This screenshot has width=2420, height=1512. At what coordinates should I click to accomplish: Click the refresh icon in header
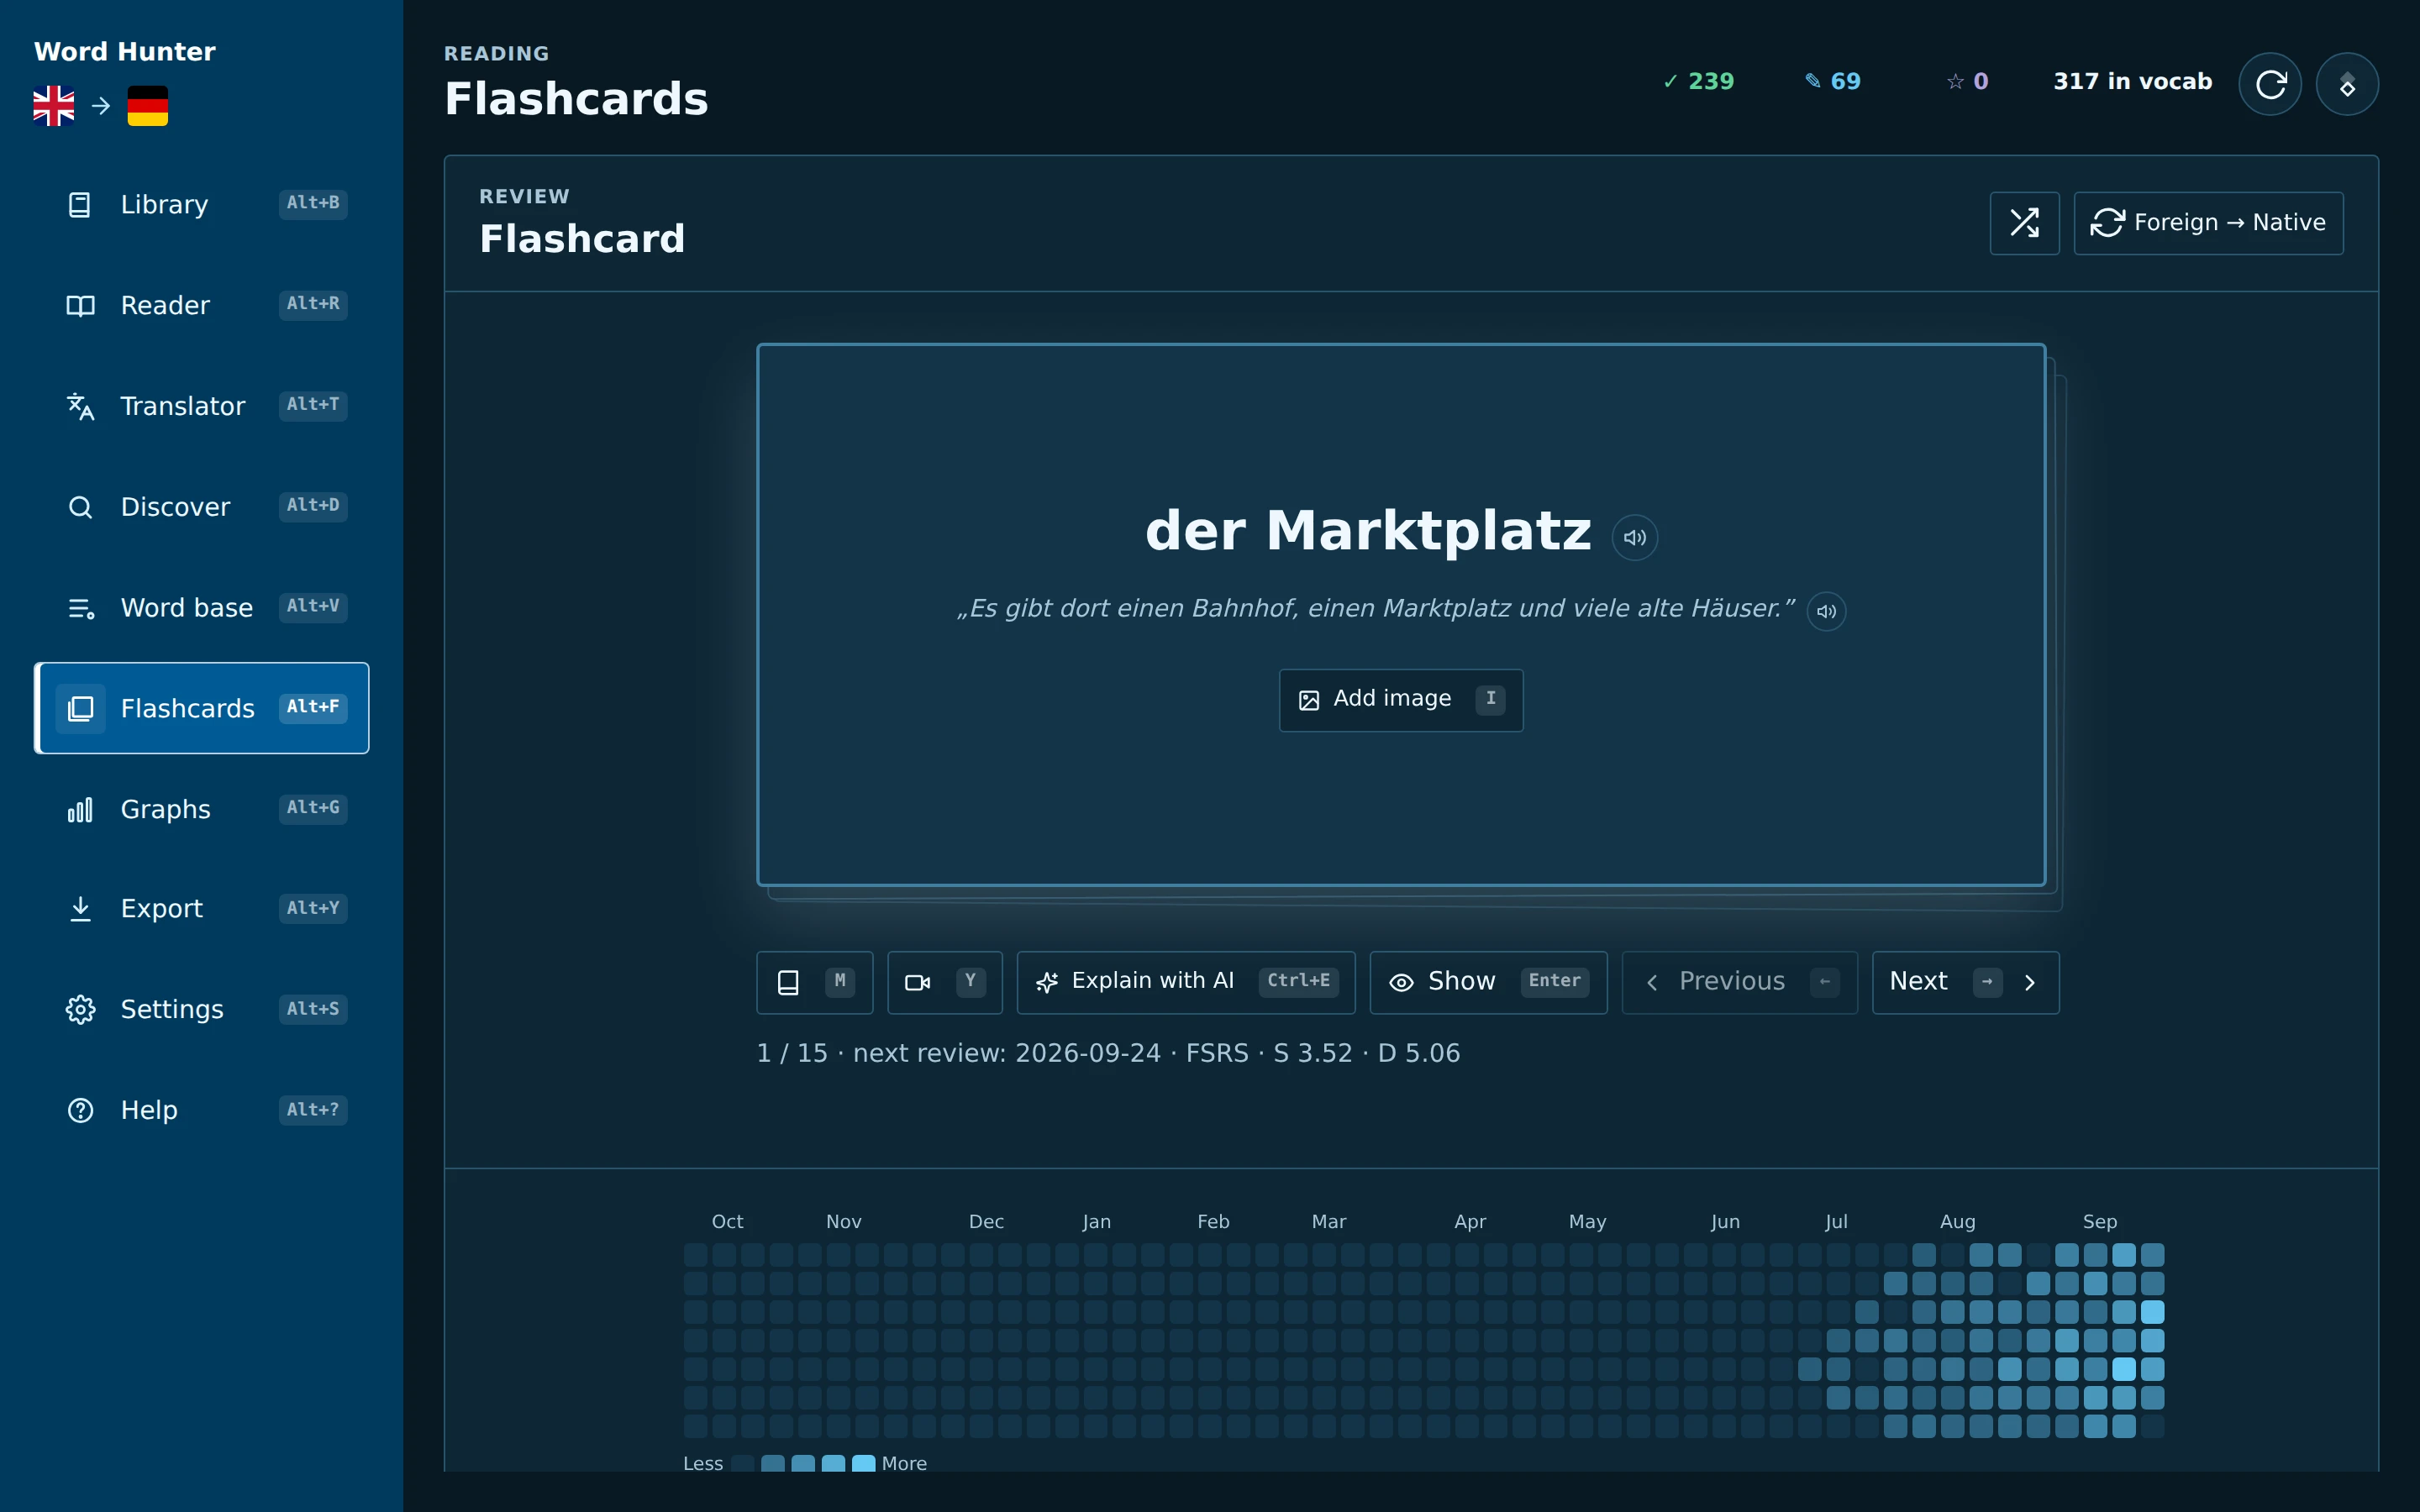pos(2270,84)
